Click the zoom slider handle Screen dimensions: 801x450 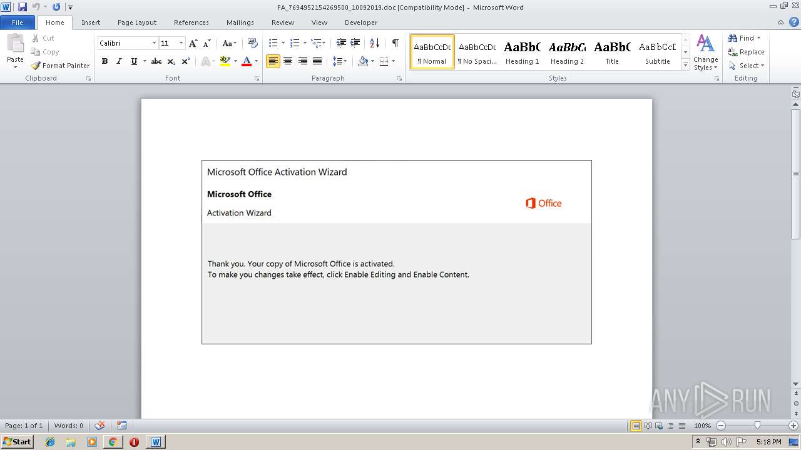pos(757,426)
